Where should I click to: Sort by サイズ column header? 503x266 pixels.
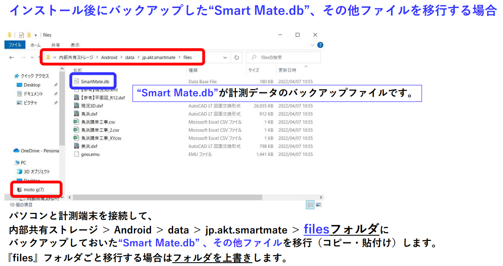click(x=254, y=70)
